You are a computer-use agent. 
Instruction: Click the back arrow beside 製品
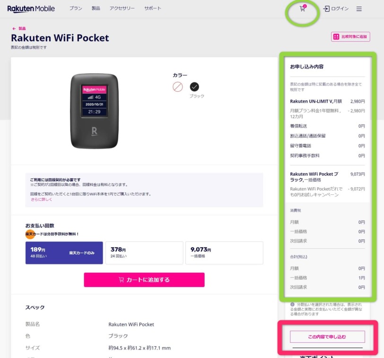[x=14, y=29]
